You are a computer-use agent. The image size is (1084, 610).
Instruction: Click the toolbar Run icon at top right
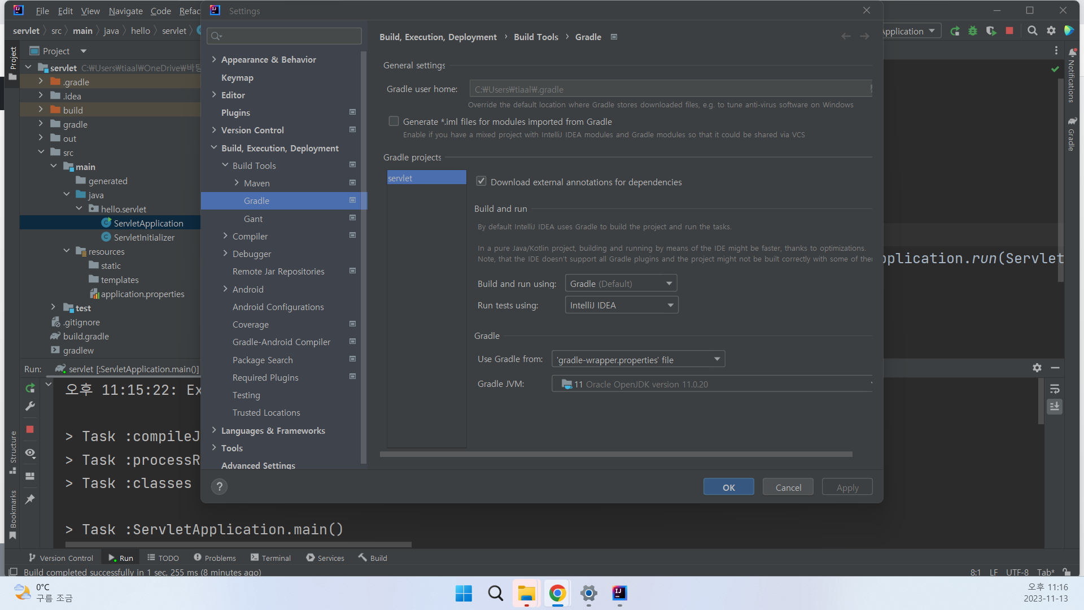955,31
